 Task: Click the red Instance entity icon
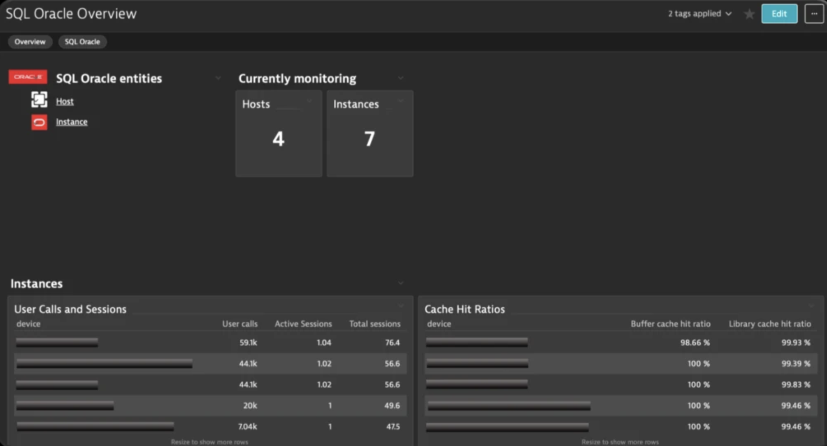39,122
